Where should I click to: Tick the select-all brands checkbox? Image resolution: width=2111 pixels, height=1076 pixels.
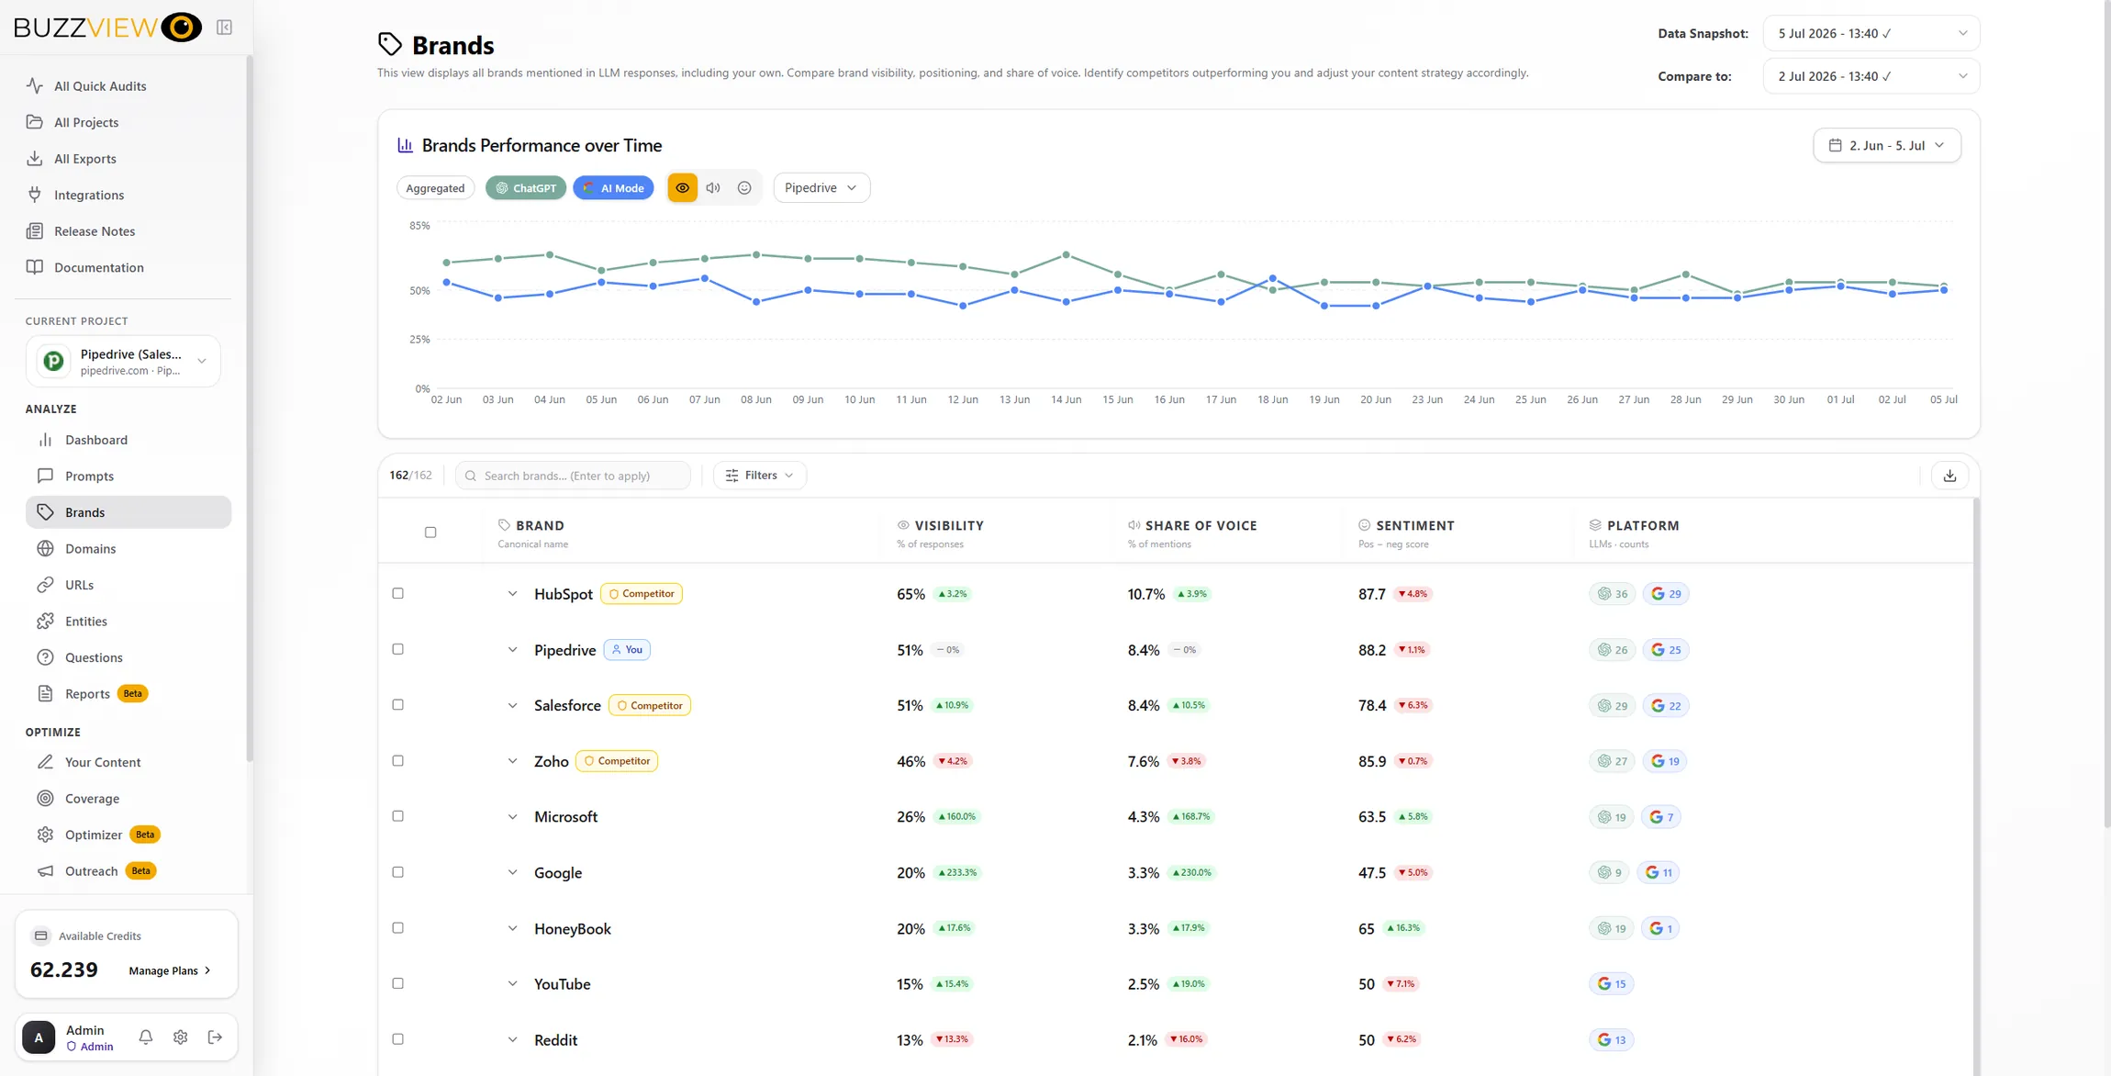click(x=430, y=532)
